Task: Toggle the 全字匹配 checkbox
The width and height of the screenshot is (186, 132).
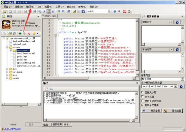Action: click(143, 97)
